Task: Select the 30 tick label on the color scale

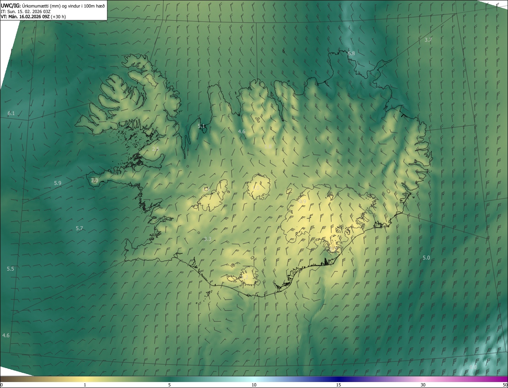Action: point(423,385)
